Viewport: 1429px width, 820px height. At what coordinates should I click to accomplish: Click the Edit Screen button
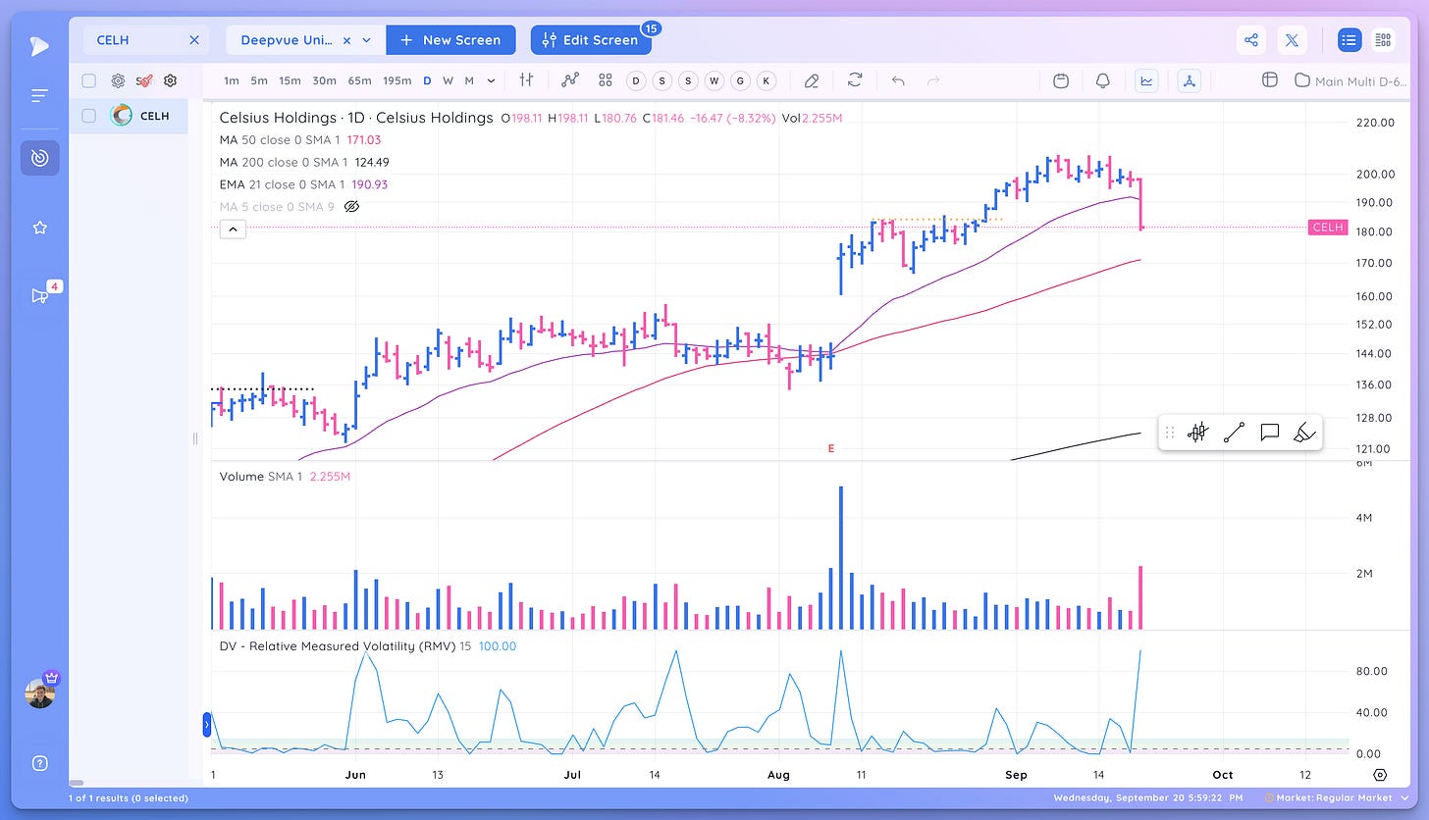click(591, 40)
